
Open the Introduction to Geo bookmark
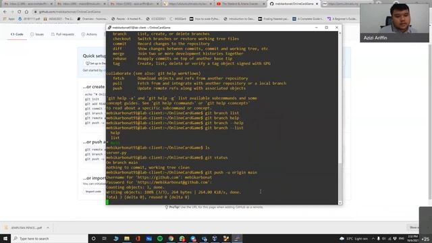point(239,19)
